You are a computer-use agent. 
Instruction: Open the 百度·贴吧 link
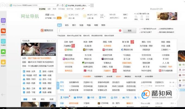(69, 42)
